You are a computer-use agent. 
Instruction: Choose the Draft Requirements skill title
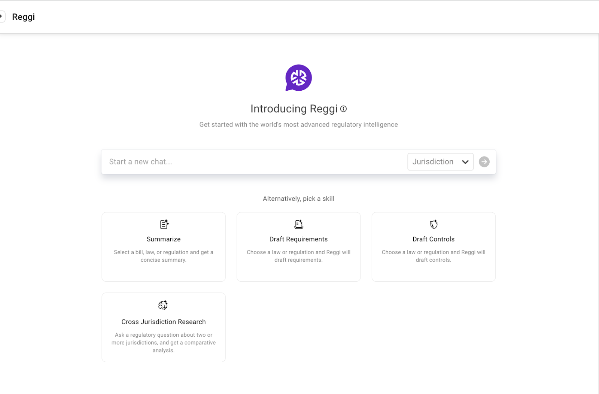click(298, 239)
